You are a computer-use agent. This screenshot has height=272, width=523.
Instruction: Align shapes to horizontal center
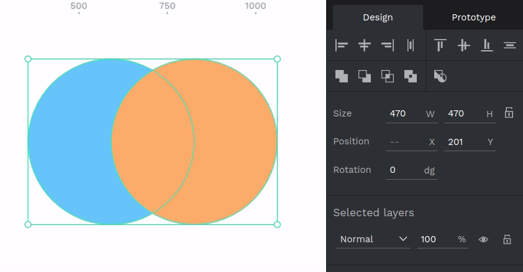(365, 45)
